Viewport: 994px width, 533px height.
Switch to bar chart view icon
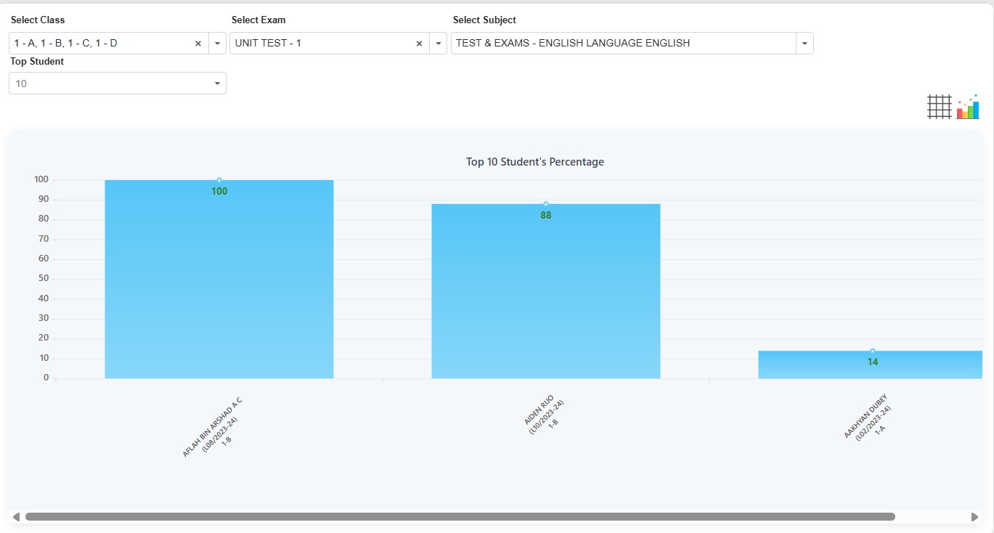pyautogui.click(x=968, y=107)
